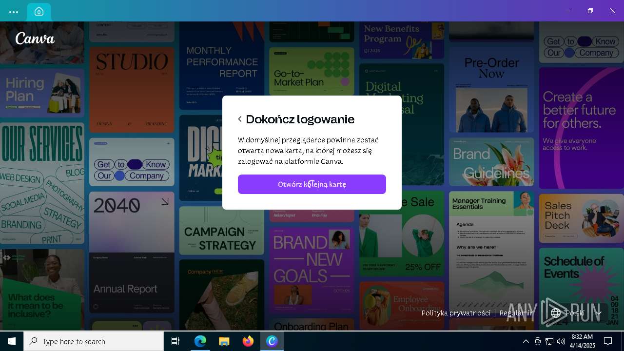Click the 'Dokończ logowanie' dialog heading
The image size is (624, 351).
pos(300,119)
